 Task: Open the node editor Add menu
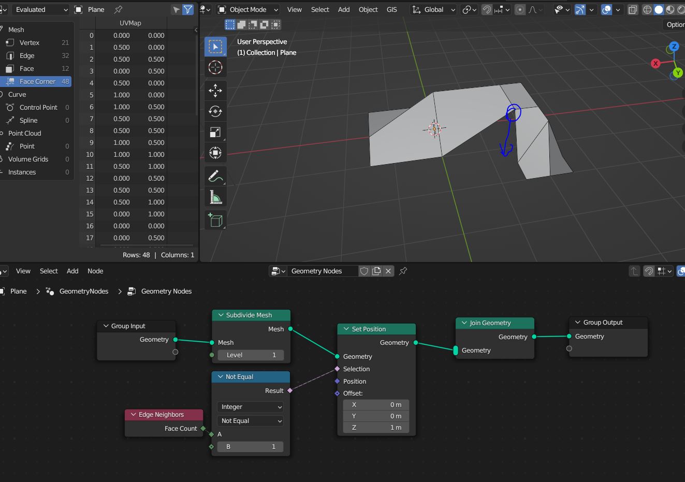click(72, 271)
